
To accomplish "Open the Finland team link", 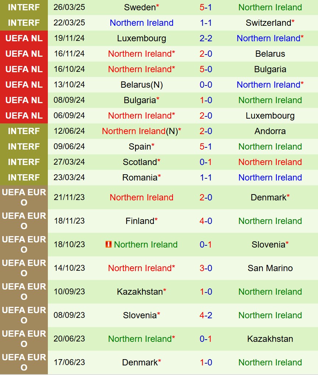I will point(140,221).
